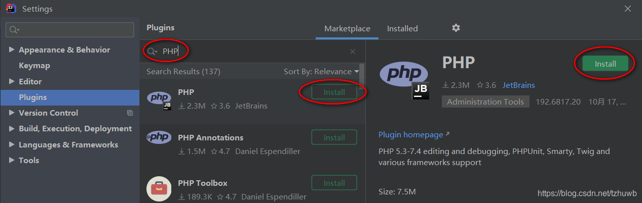Select the PHP Toolbox result title

click(x=203, y=183)
